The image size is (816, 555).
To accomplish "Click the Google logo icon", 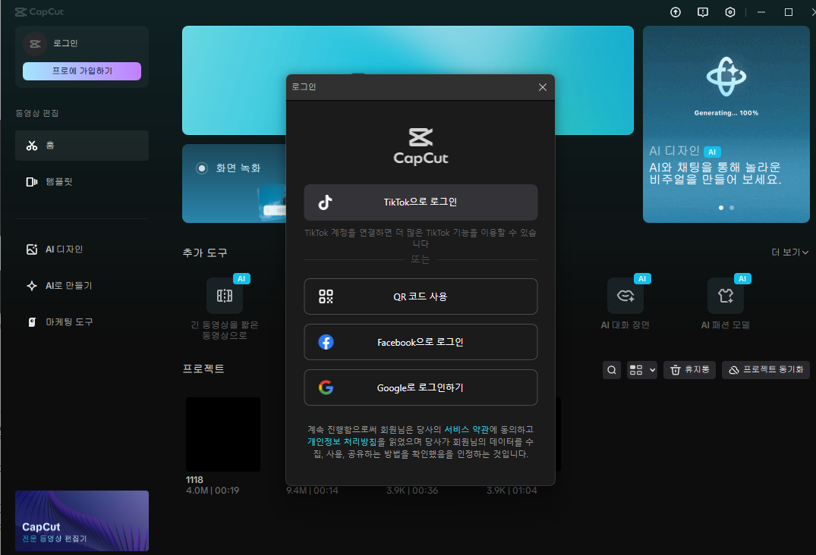I will pos(326,387).
